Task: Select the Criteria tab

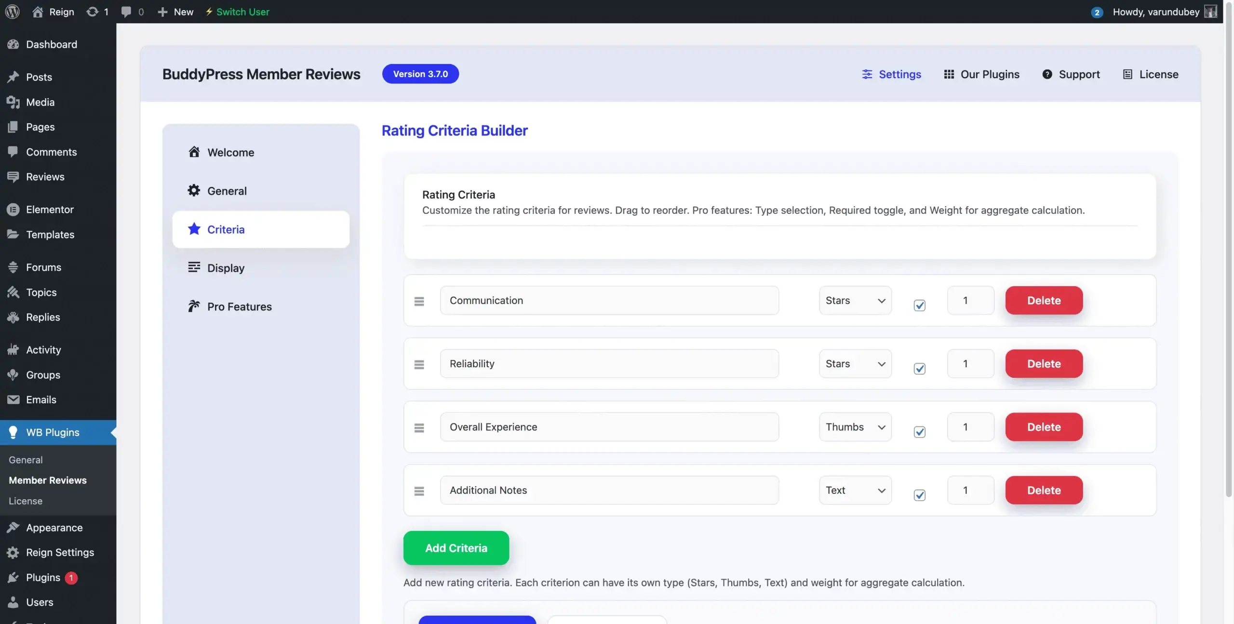Action: tap(261, 229)
